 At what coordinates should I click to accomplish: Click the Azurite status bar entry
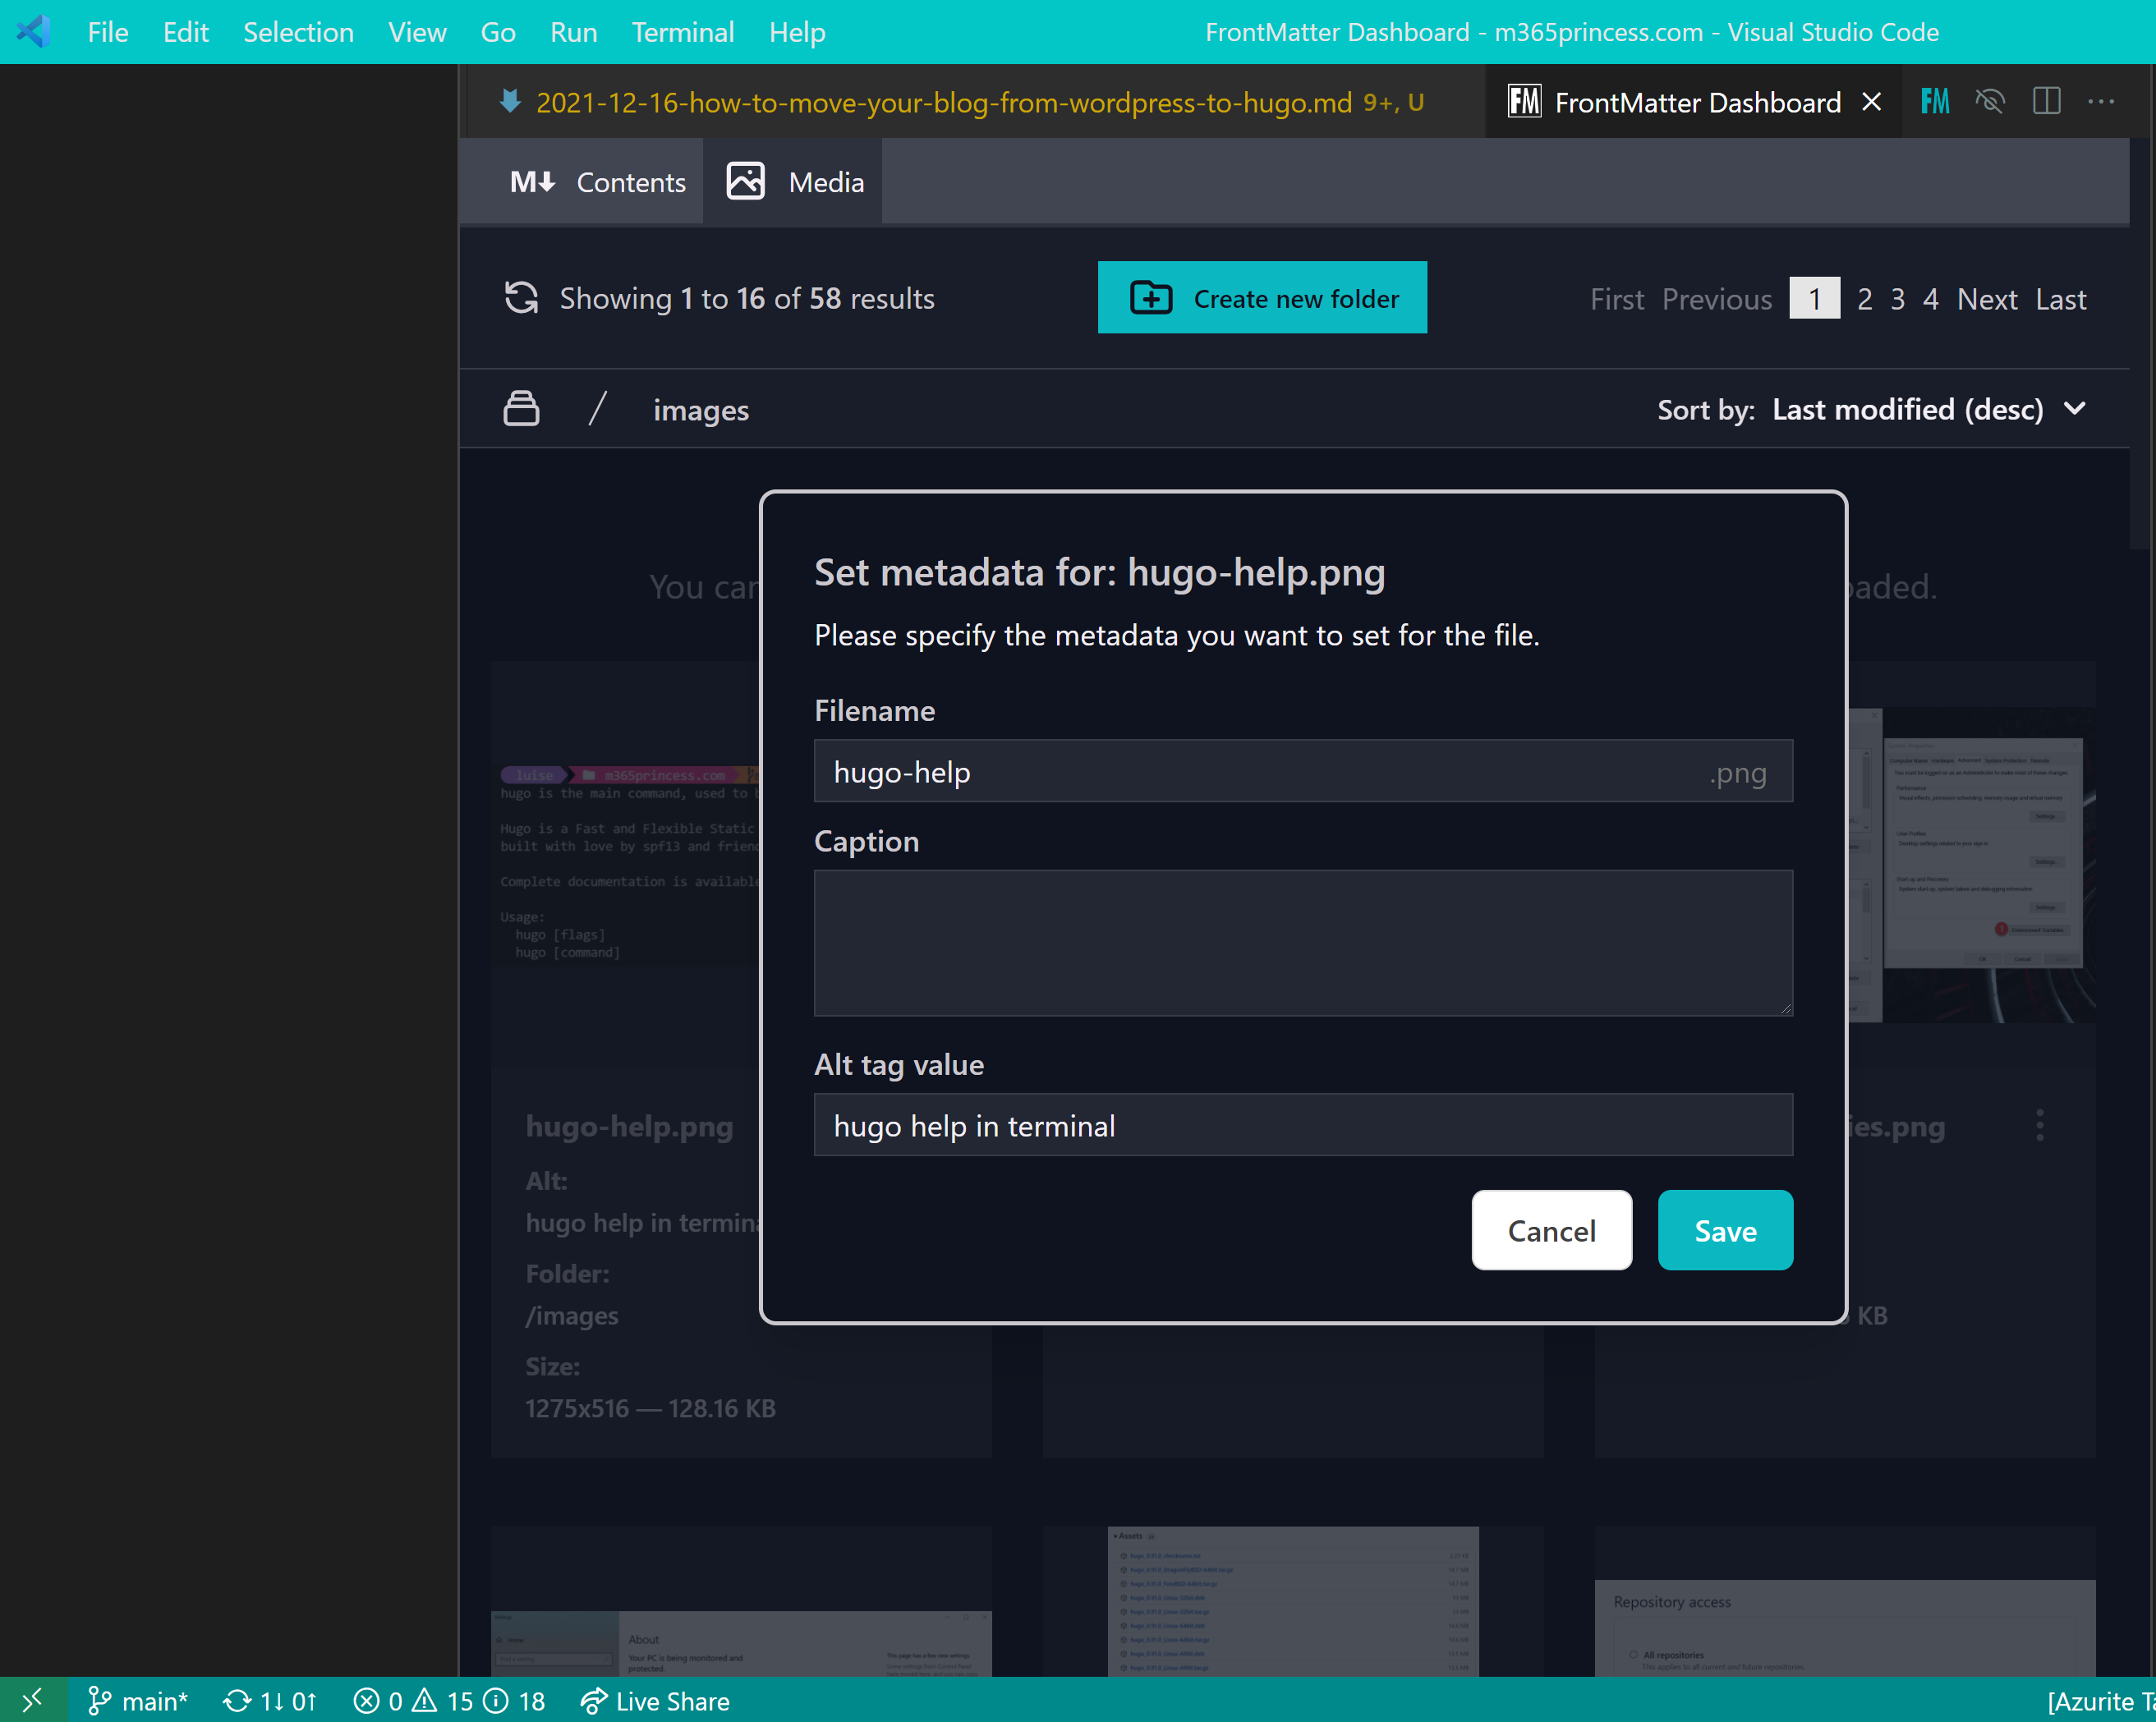point(2100,1701)
